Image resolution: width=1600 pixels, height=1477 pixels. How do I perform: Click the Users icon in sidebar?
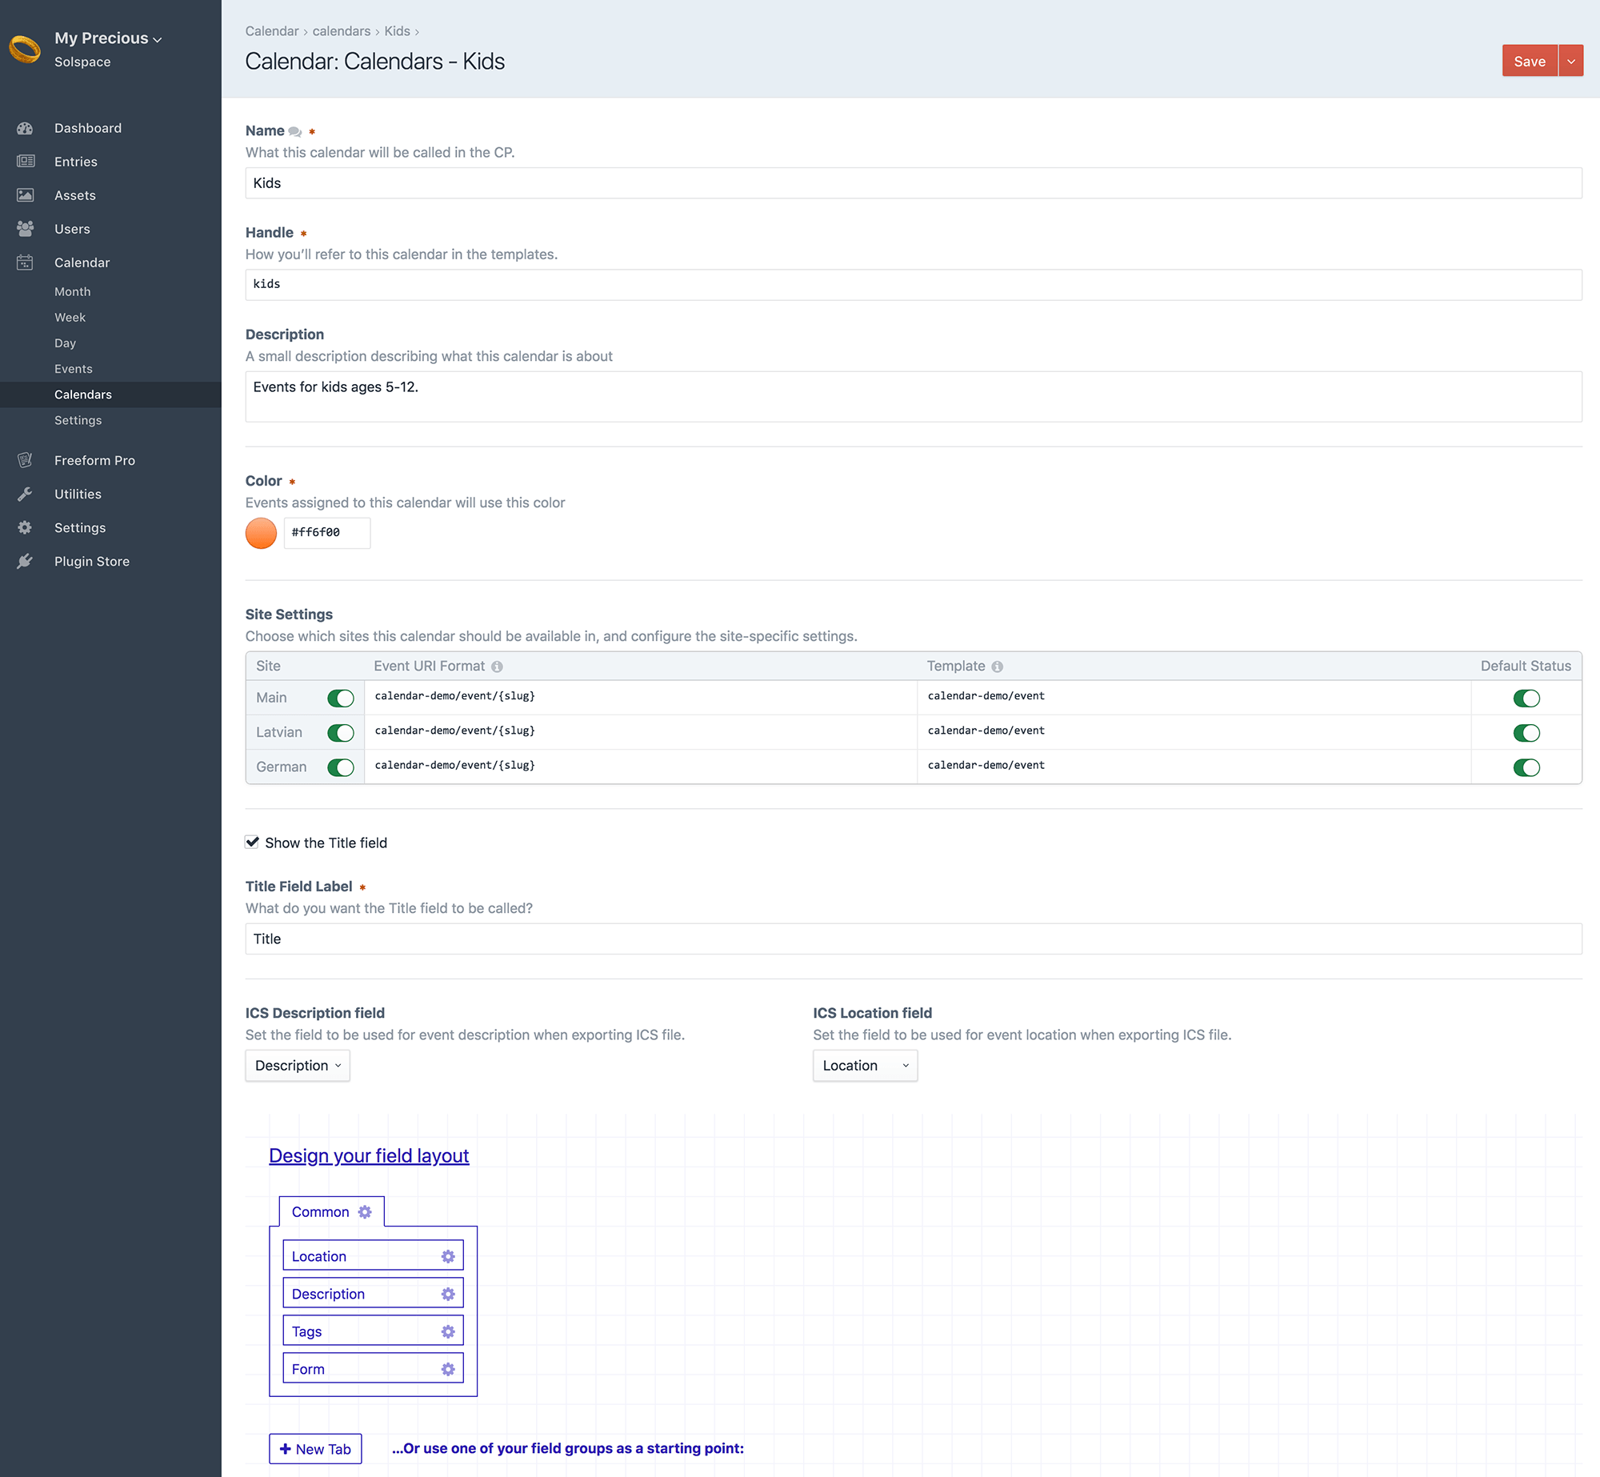[25, 229]
